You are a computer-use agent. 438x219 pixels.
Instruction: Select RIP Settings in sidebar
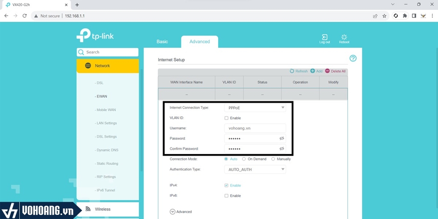(x=105, y=177)
